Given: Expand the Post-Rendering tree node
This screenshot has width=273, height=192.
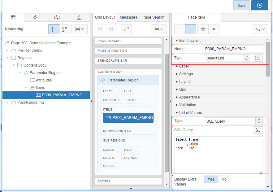Looking at the screenshot, I should 7,103.
